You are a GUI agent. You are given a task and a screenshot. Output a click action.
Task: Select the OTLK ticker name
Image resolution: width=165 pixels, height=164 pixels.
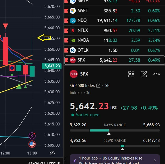click(83, 50)
